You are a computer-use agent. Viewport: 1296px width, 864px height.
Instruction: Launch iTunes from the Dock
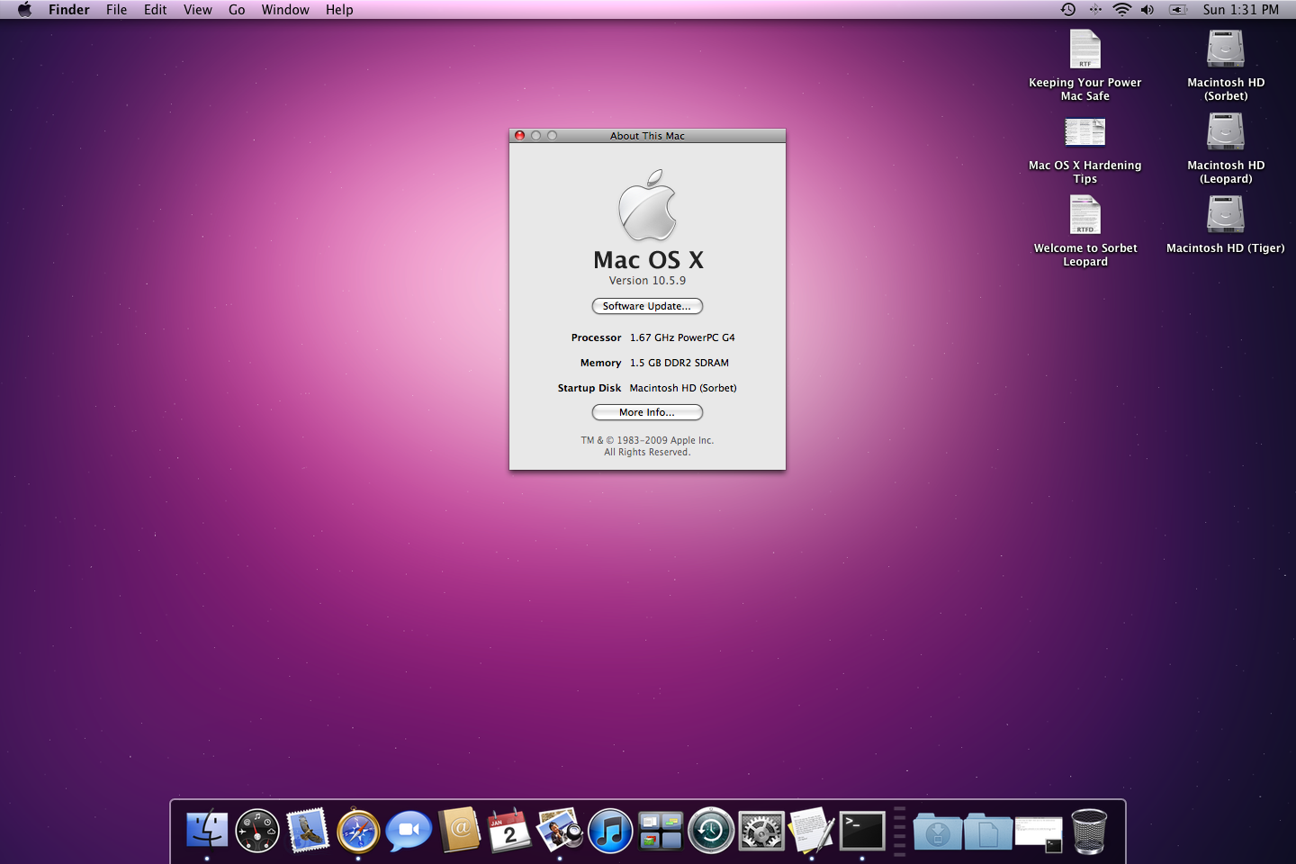pos(610,830)
